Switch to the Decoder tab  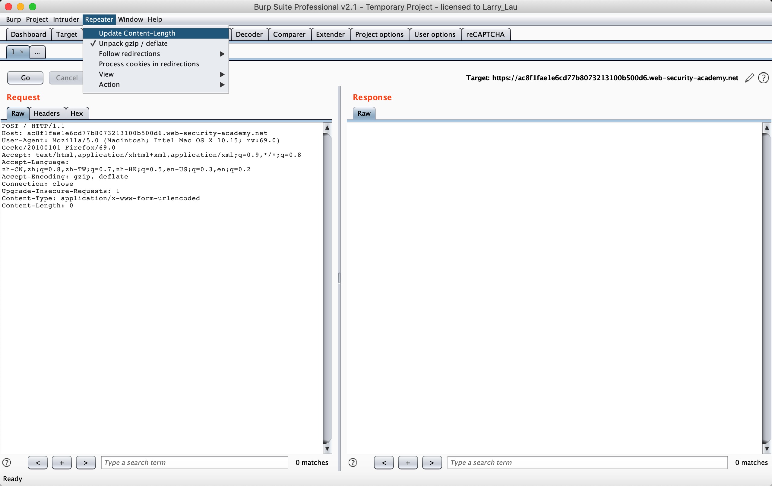pos(249,34)
